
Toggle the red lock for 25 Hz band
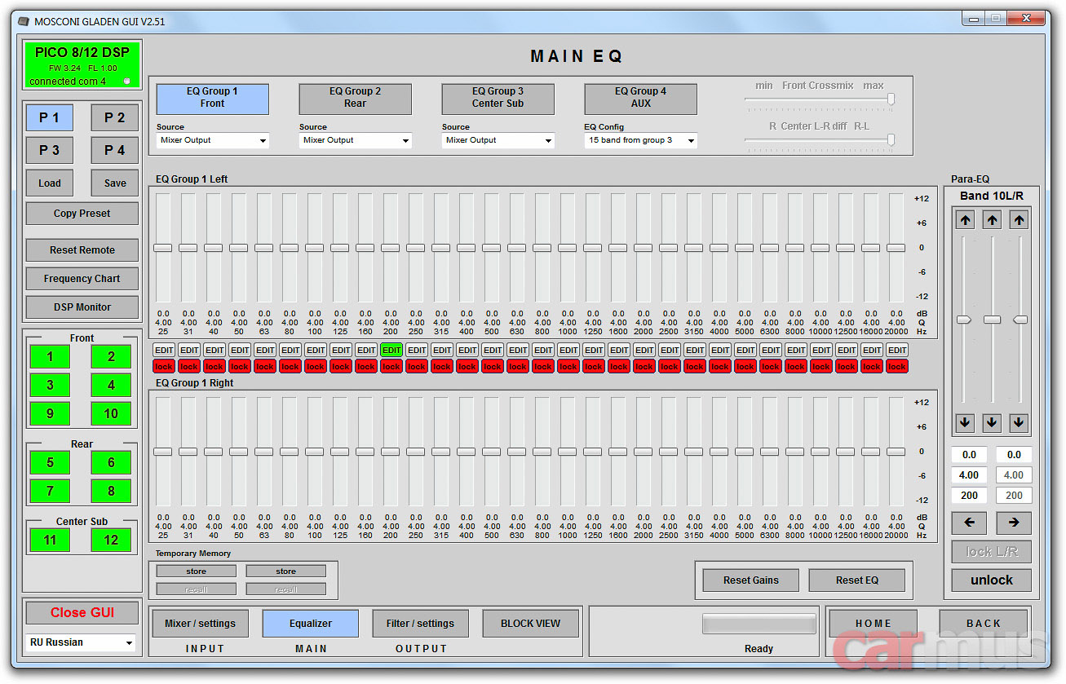point(164,366)
